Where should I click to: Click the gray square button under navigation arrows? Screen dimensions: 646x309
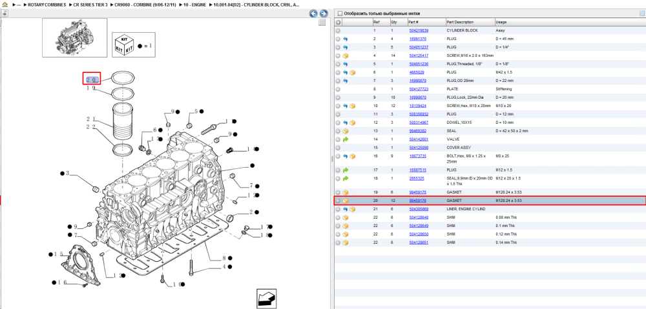322,22
